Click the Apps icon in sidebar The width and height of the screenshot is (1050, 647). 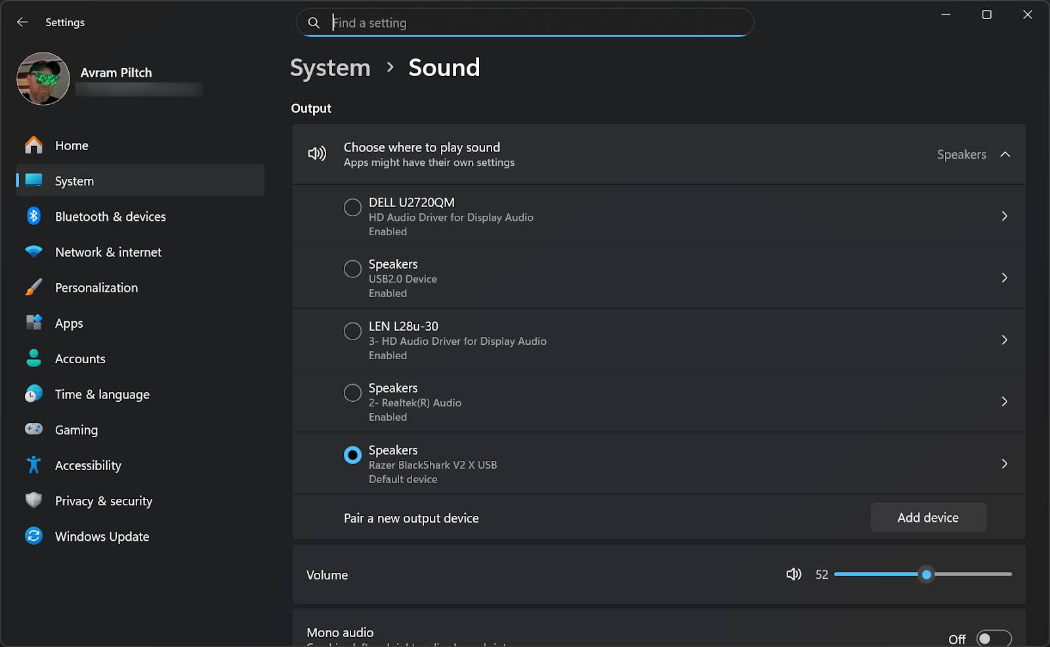33,323
